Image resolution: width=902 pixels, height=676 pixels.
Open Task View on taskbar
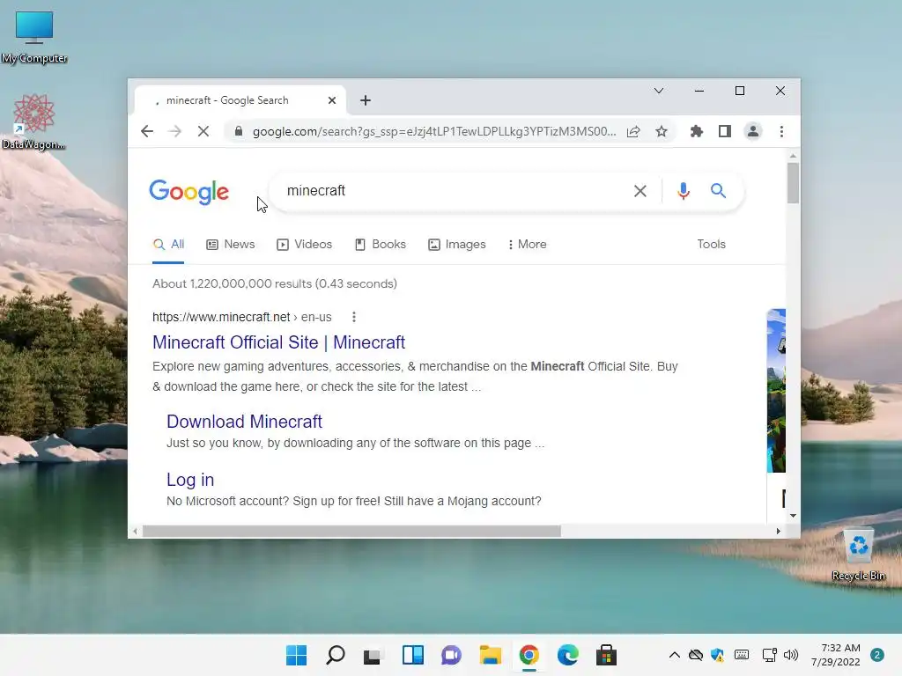[373, 655]
